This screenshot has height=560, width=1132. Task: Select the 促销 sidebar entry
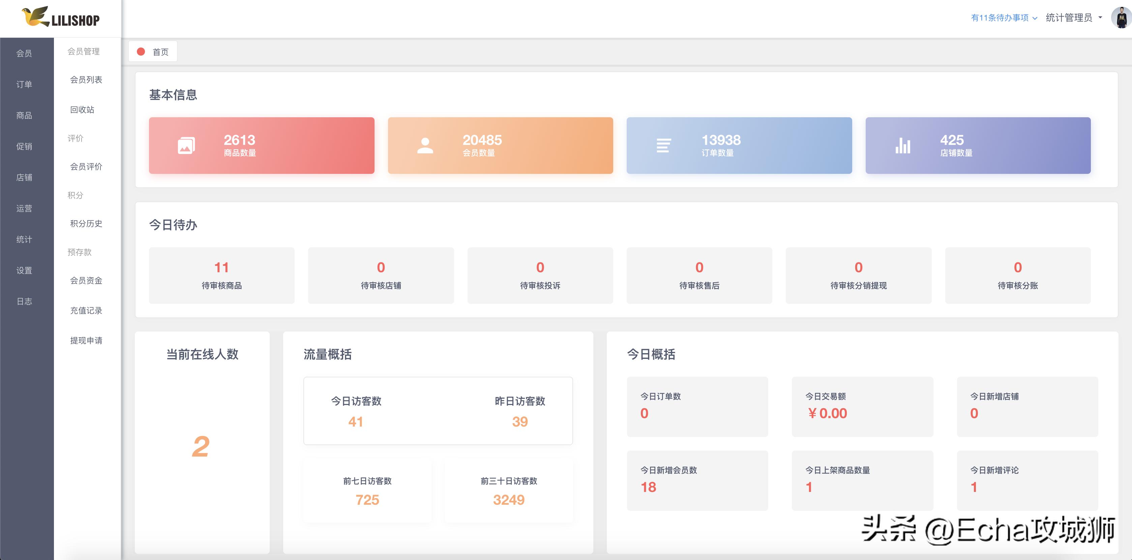[24, 146]
